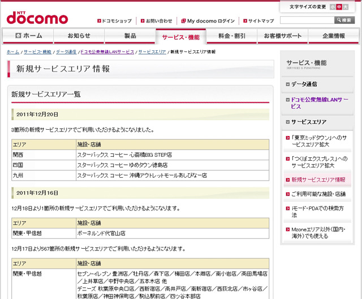Follow サービスエリア breadcrumb link
The height and width of the screenshot is (299, 362).
click(152, 52)
